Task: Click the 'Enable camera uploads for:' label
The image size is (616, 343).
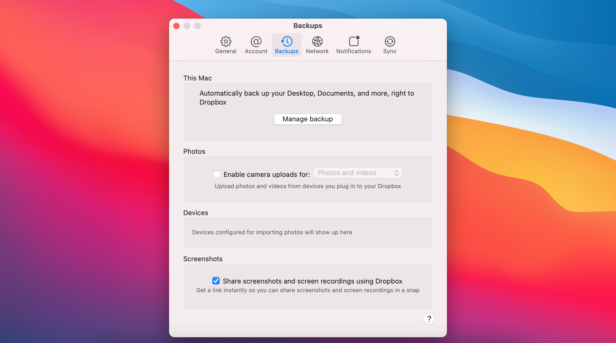Action: (x=267, y=175)
